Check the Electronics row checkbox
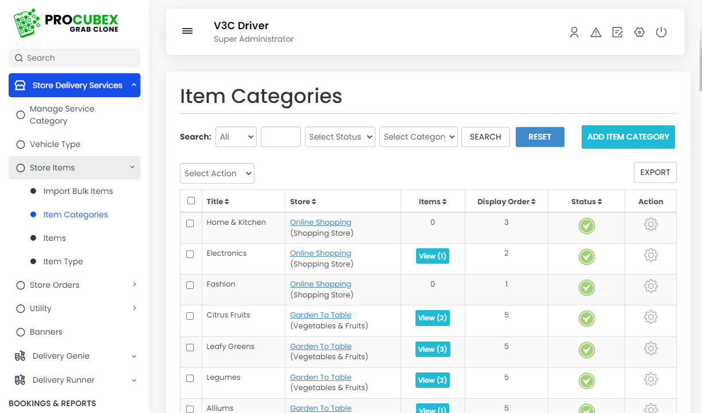The width and height of the screenshot is (702, 413). (x=190, y=254)
